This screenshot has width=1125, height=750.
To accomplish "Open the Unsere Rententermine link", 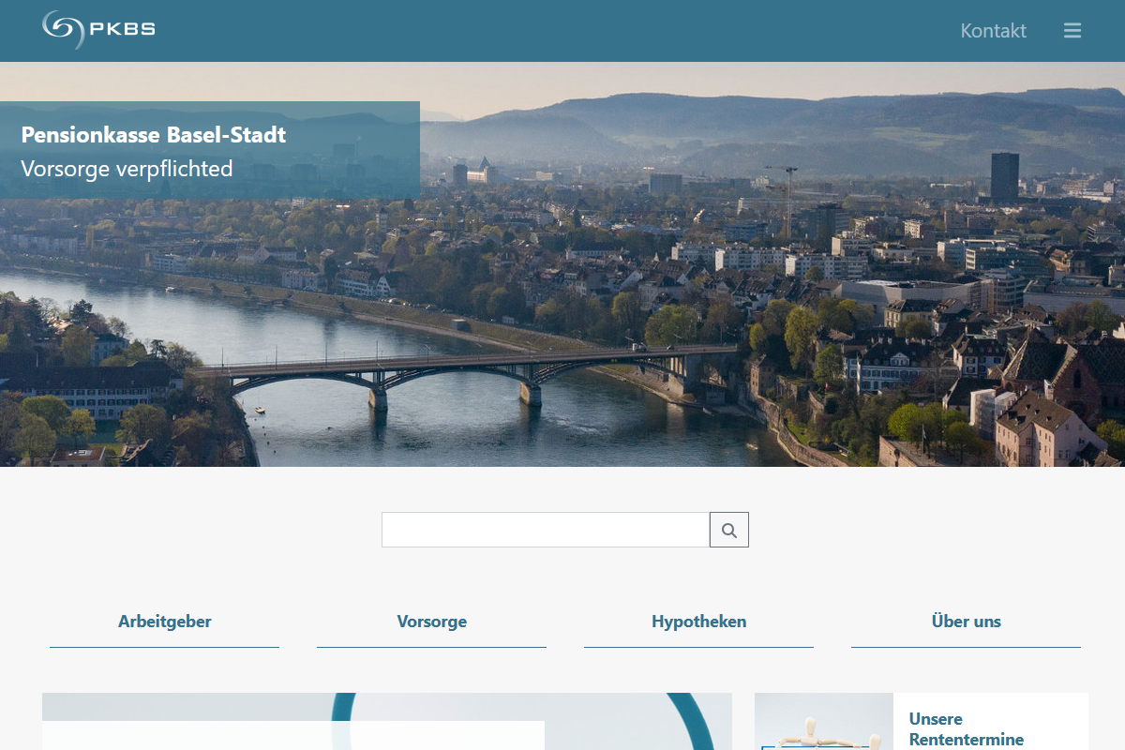I will [x=966, y=729].
